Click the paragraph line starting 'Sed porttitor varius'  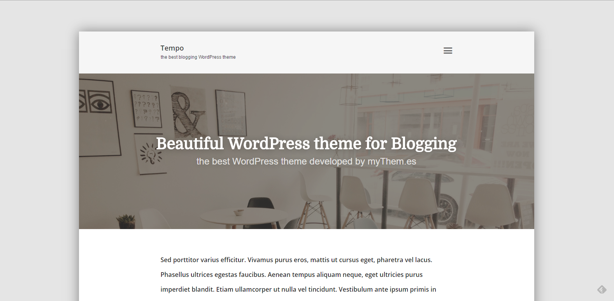(x=296, y=260)
